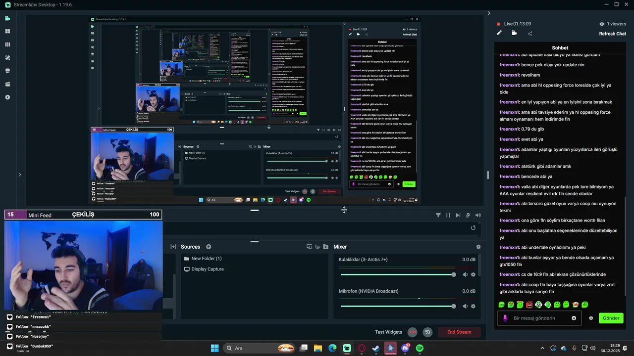
Task: Toggle mute event alerts icon
Action: 468,215
